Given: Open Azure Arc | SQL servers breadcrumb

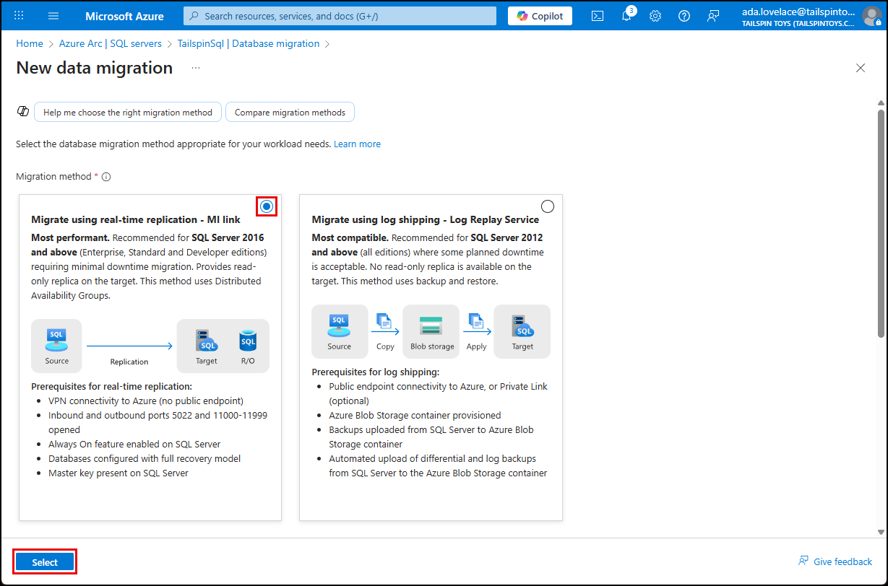Looking at the screenshot, I should click(110, 43).
